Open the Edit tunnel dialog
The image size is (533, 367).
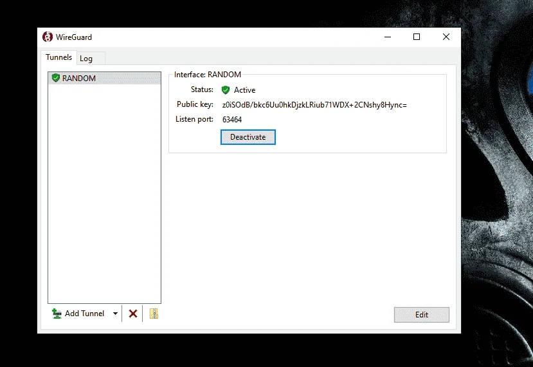click(422, 315)
